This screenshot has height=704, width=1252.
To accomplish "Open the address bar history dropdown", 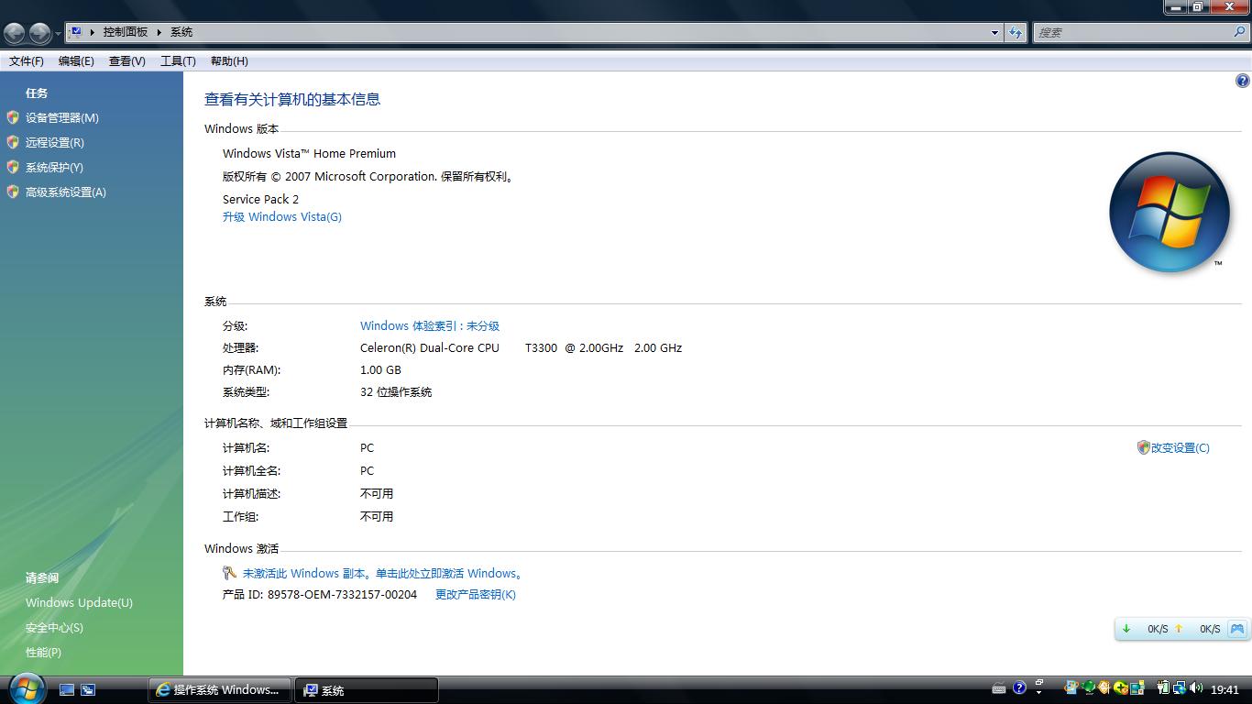I will 994,32.
